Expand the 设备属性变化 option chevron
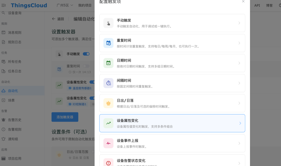The image size is (281, 166). [240, 123]
